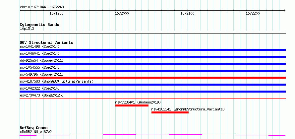
Task: Click the 10p15.3 band label
Action: 27,29
